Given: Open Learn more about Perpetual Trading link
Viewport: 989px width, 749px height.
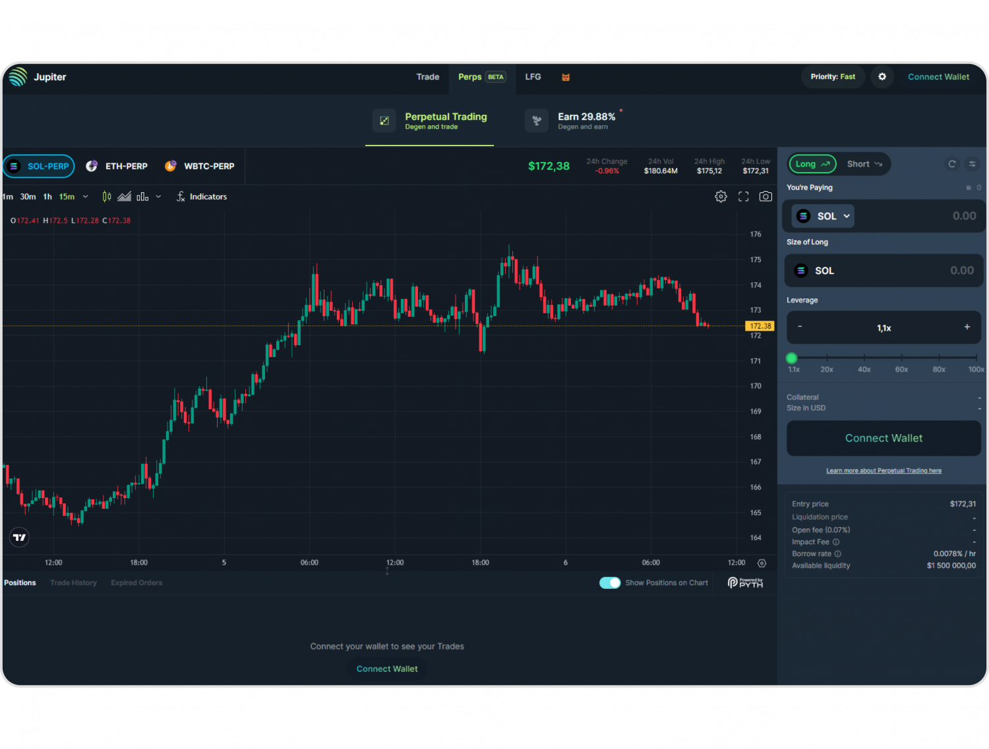Looking at the screenshot, I should [884, 471].
